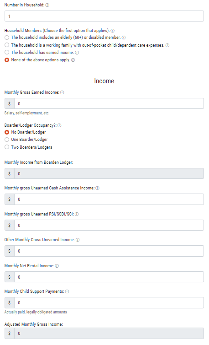Click info icon beside Monthly Gross Earned Income
Viewport: 209px width, 345px height.
[62, 92]
